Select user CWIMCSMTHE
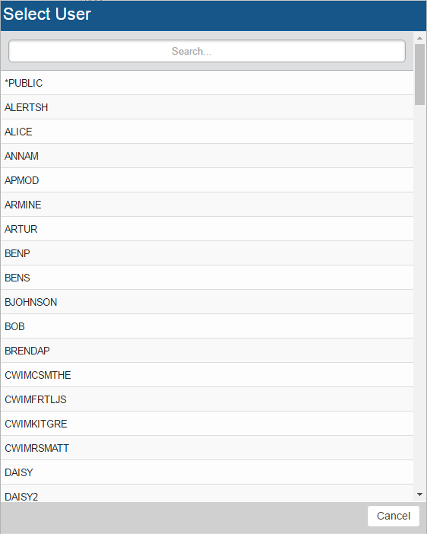 pos(207,375)
